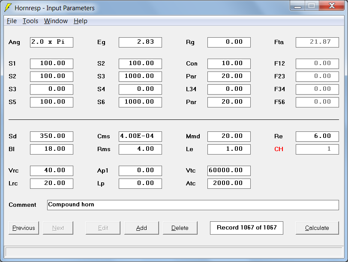Click the Hornresp lightning bolt title icon

click(x=8, y=8)
